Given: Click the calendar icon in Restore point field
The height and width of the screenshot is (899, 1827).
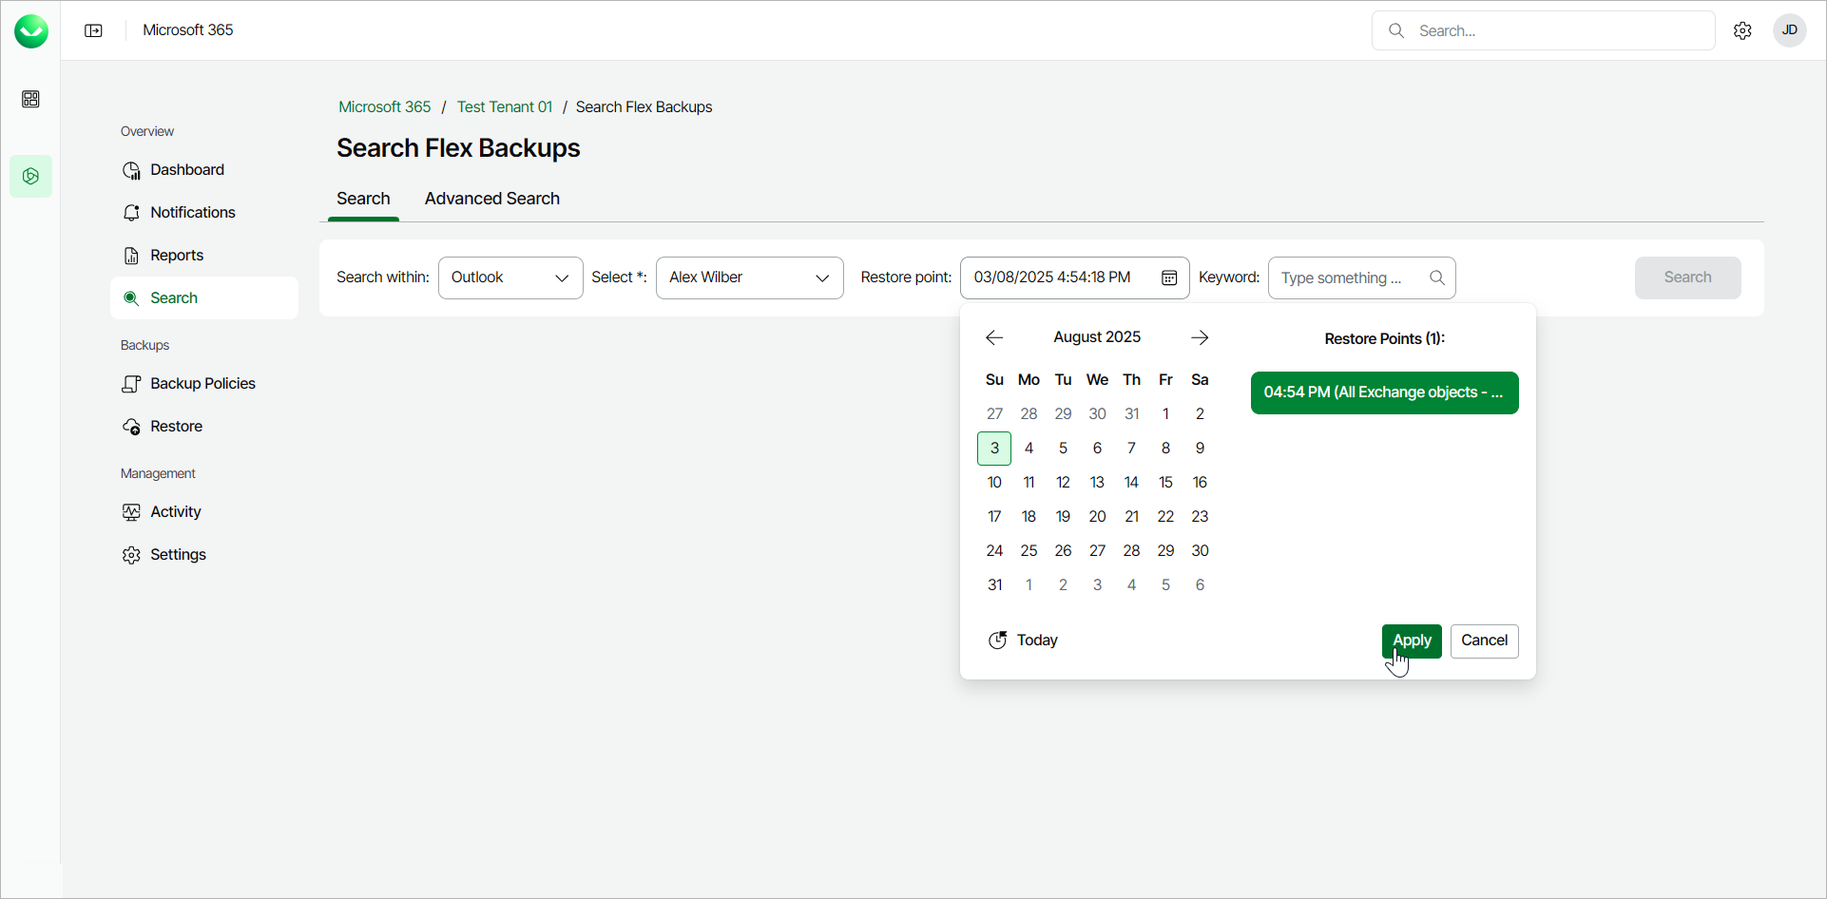Looking at the screenshot, I should [1169, 277].
